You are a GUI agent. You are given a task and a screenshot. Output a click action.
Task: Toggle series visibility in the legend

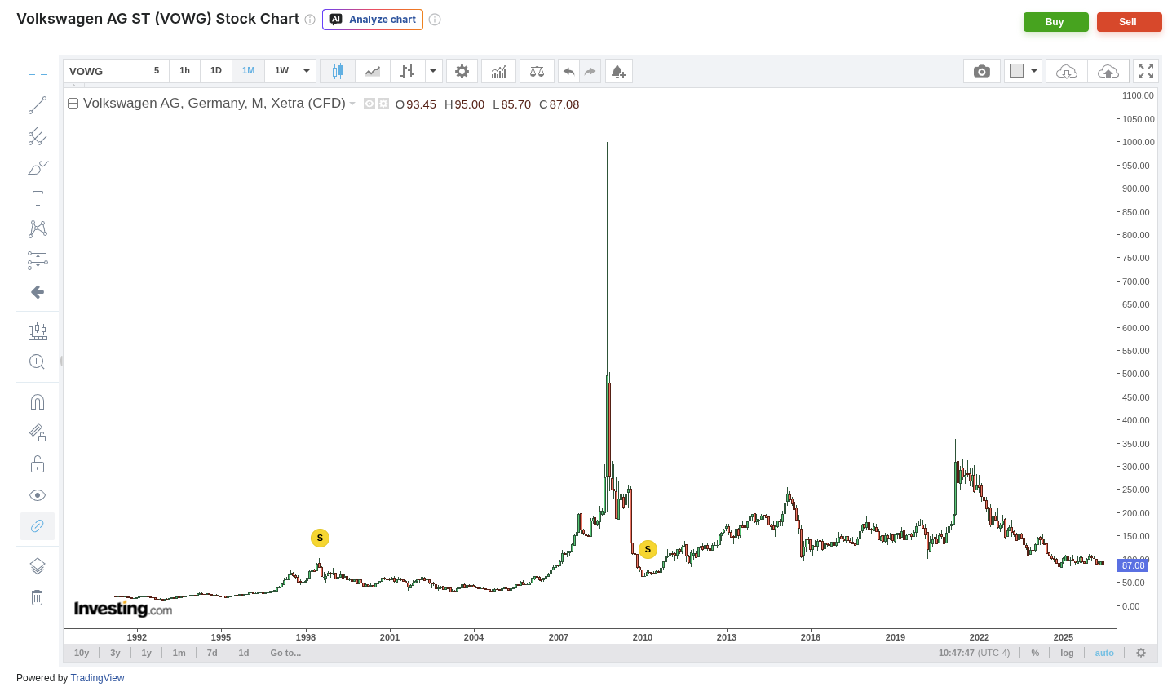coord(369,104)
